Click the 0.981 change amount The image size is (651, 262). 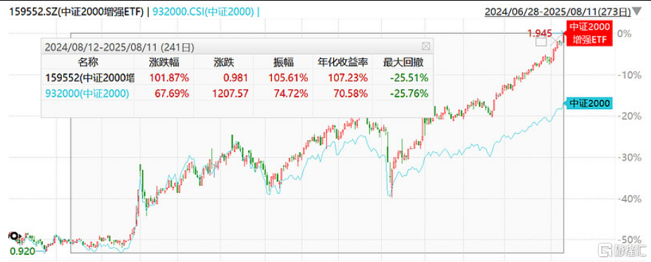[236, 78]
